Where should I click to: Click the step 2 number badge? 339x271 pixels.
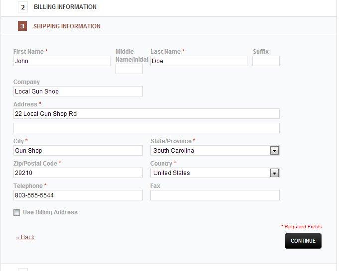tap(23, 7)
